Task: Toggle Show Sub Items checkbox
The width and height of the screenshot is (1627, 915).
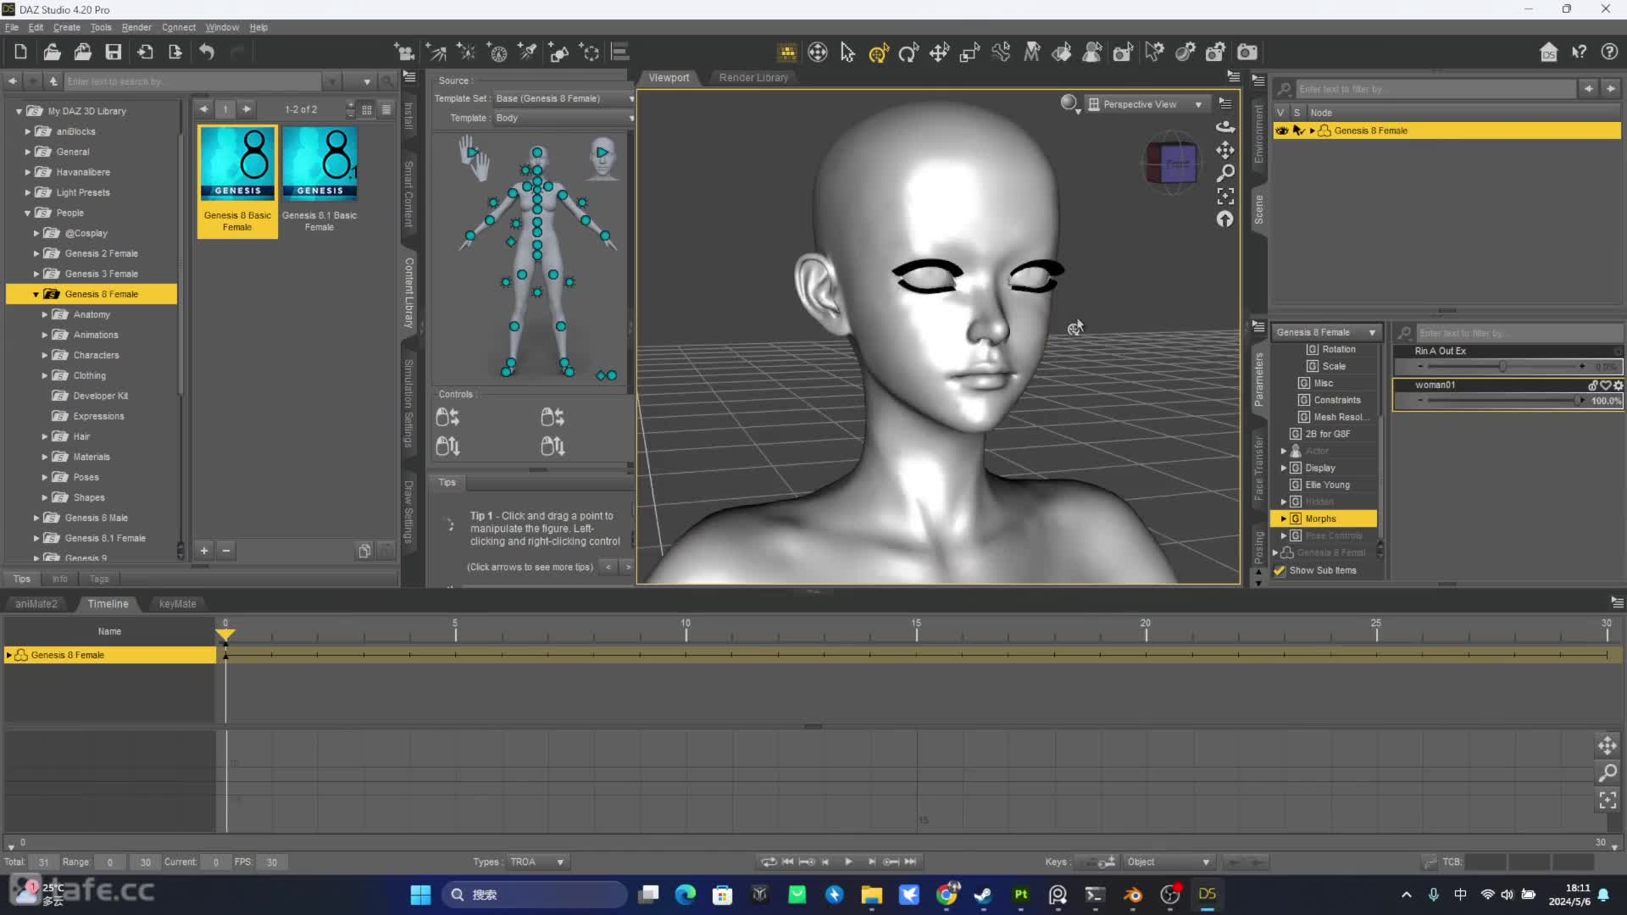Action: click(x=1280, y=571)
